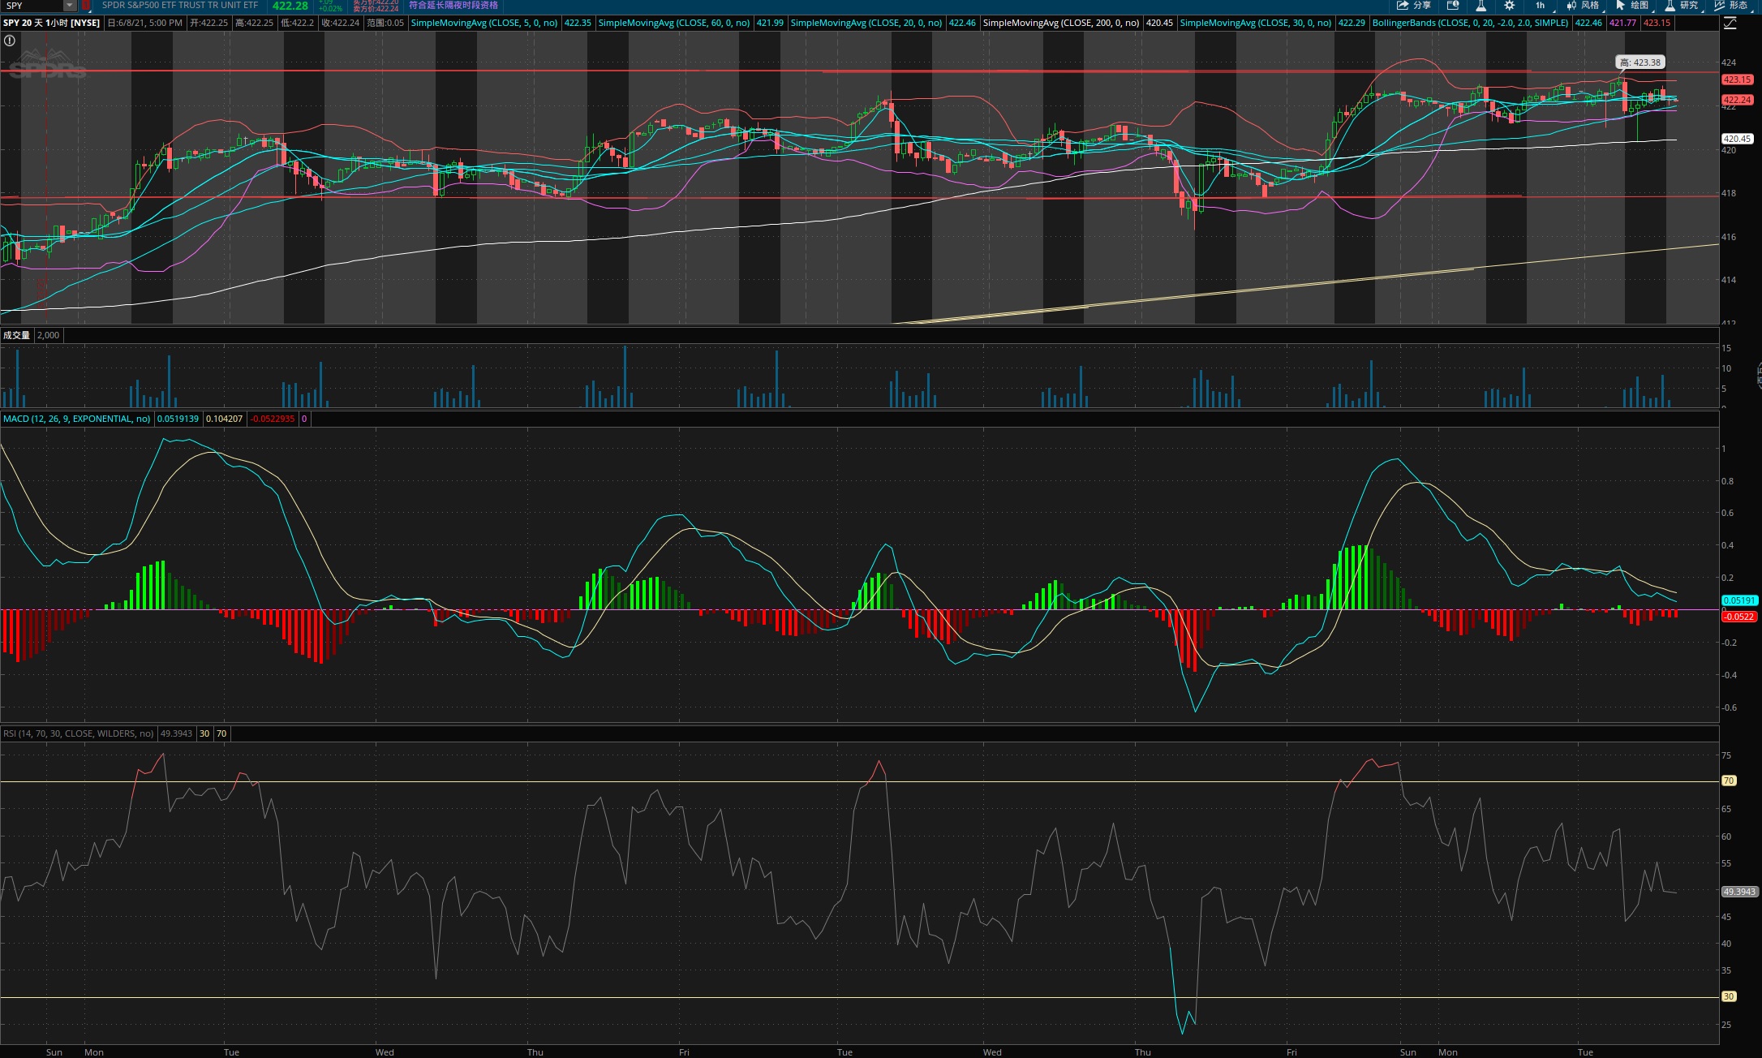Click the RSI (14, 70, 30) study label
The width and height of the screenshot is (1762, 1058).
(78, 733)
